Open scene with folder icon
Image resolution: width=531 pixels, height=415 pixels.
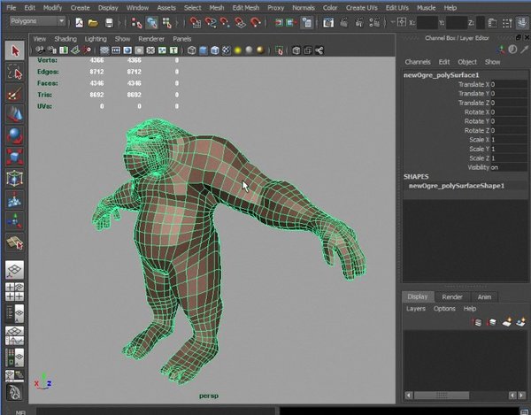[x=93, y=23]
